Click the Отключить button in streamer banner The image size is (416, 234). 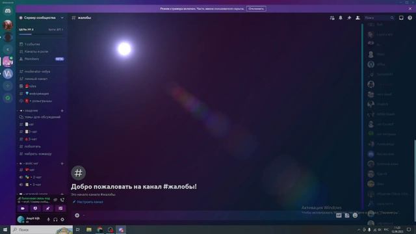click(x=256, y=8)
